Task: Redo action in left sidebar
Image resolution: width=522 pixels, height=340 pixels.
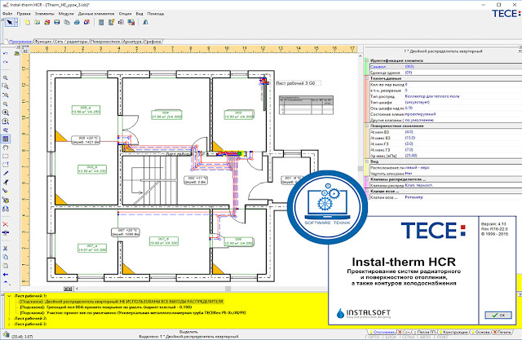Action: click(x=6, y=62)
